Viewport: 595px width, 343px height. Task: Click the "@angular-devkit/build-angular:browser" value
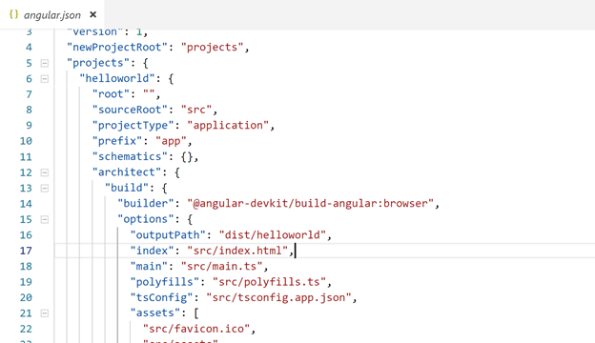pyautogui.click(x=311, y=204)
